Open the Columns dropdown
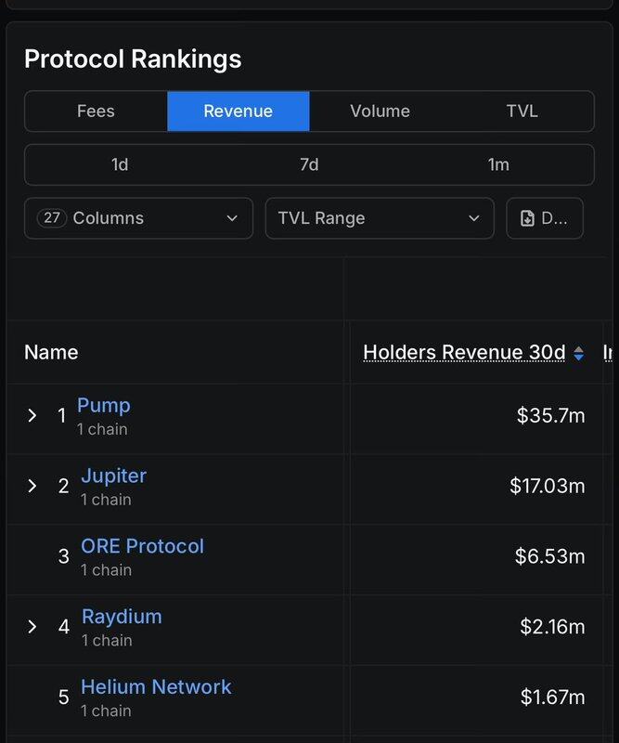 click(138, 218)
